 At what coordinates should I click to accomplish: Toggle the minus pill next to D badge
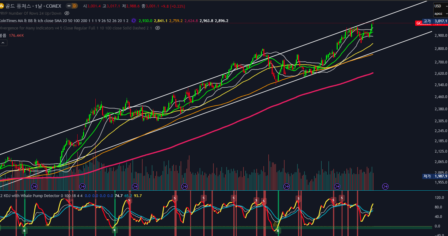point(68,6)
